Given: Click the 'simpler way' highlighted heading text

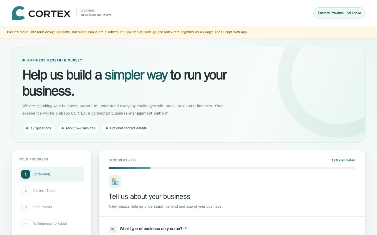Looking at the screenshot, I should (136, 75).
